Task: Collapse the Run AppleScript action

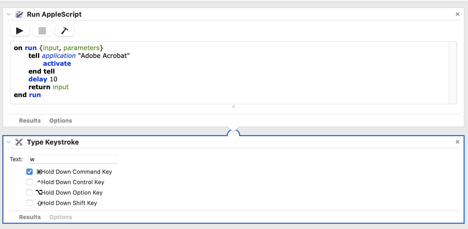Action: pyautogui.click(x=9, y=14)
